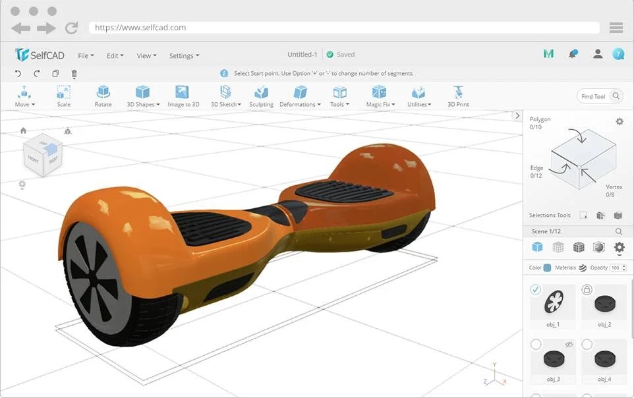Viewport: 634px width, 398px height.
Task: Select the Image to 3D tool
Action: (x=183, y=96)
